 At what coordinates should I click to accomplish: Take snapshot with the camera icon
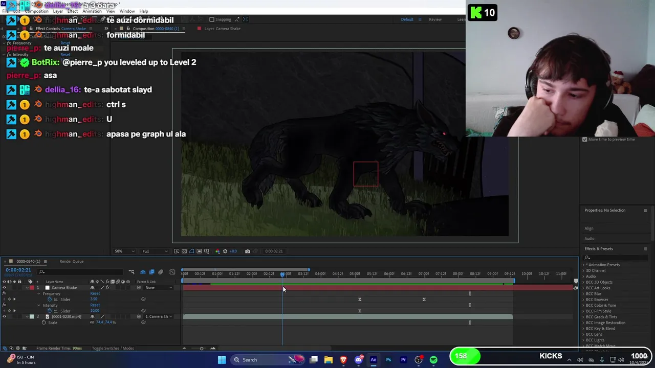pyautogui.click(x=248, y=251)
